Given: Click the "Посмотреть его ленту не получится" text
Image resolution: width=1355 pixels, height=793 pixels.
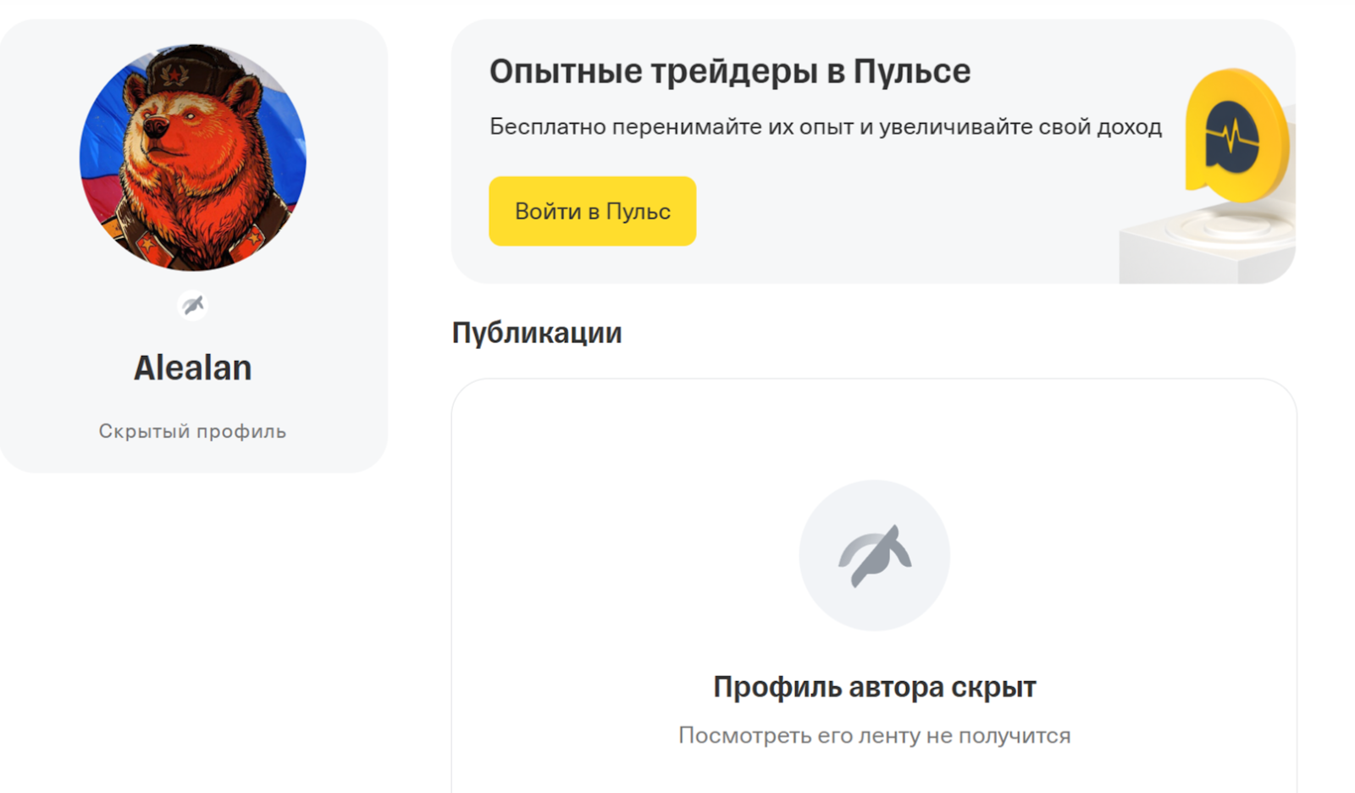Looking at the screenshot, I should pos(874,735).
